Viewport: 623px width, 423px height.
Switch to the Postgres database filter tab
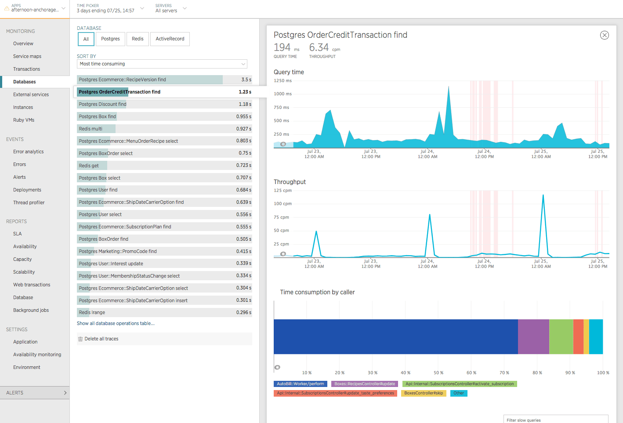coord(110,39)
